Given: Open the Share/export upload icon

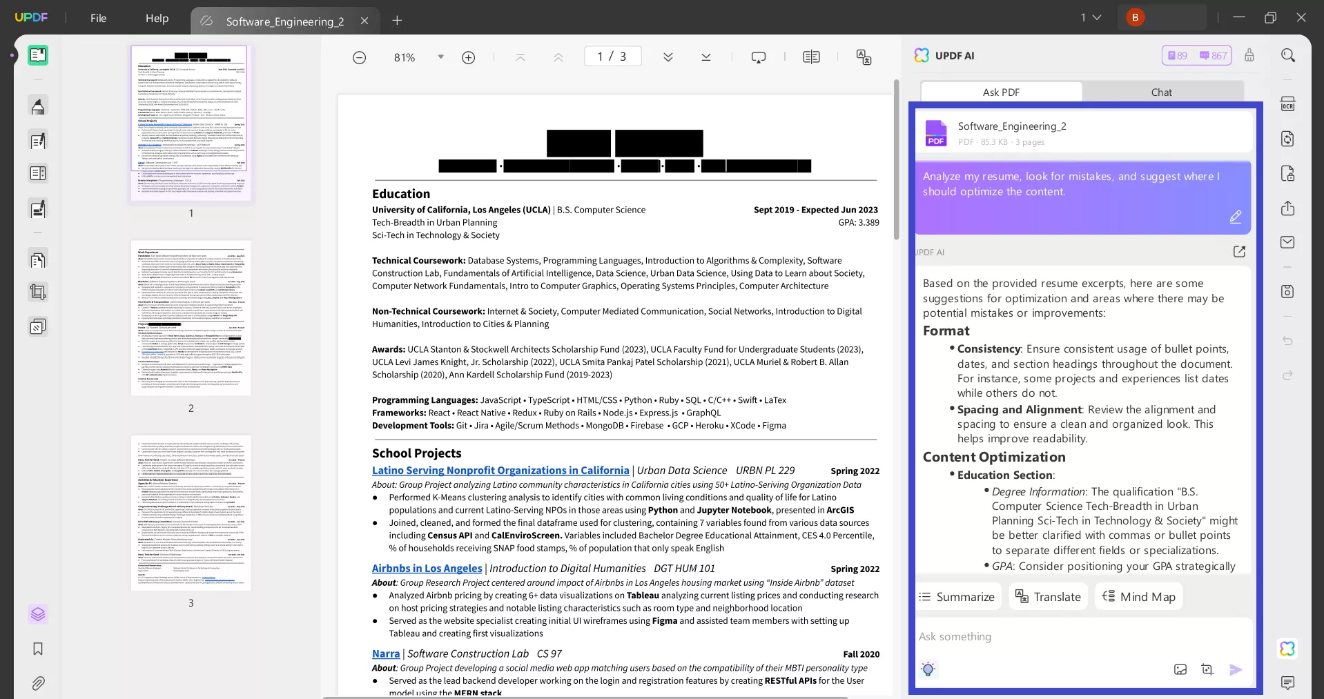Looking at the screenshot, I should tap(1287, 208).
